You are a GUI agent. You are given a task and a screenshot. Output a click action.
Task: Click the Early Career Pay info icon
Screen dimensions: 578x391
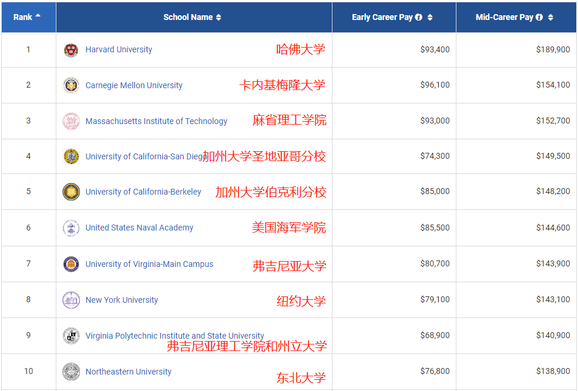419,18
